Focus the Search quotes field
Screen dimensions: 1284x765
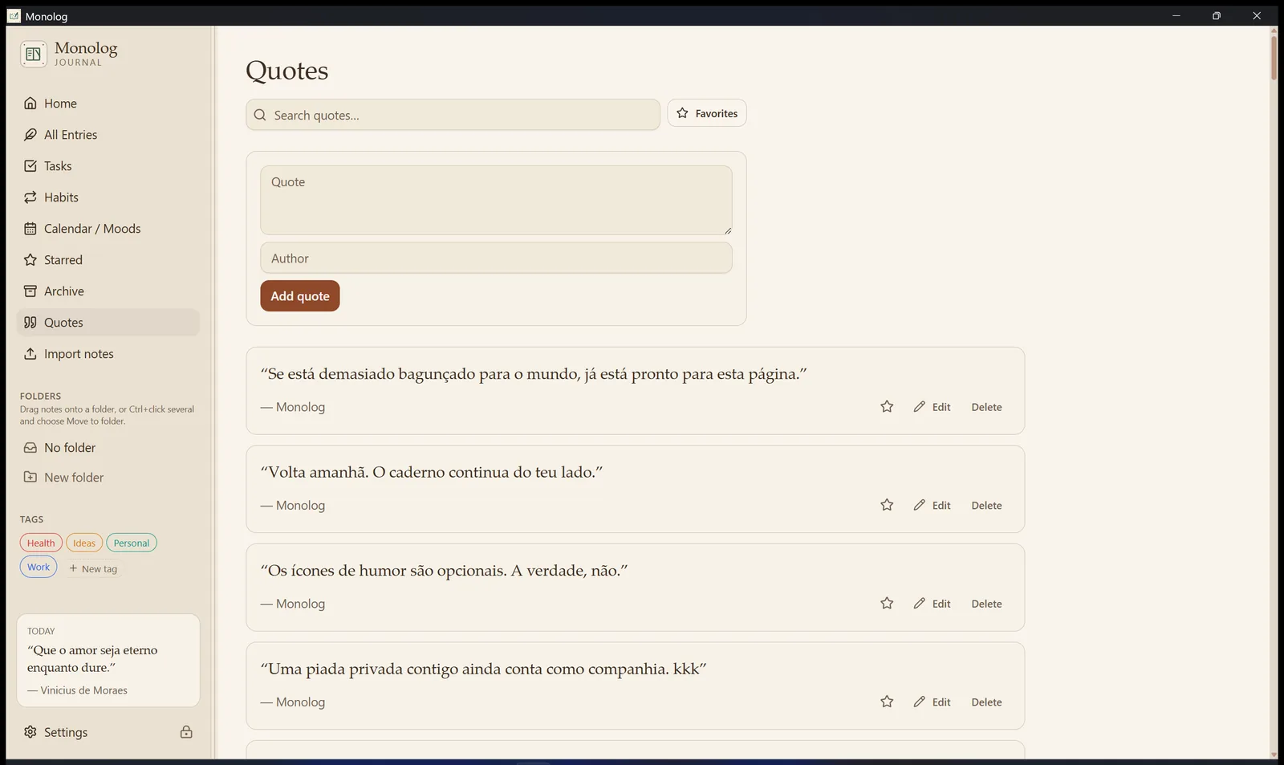pyautogui.click(x=453, y=115)
